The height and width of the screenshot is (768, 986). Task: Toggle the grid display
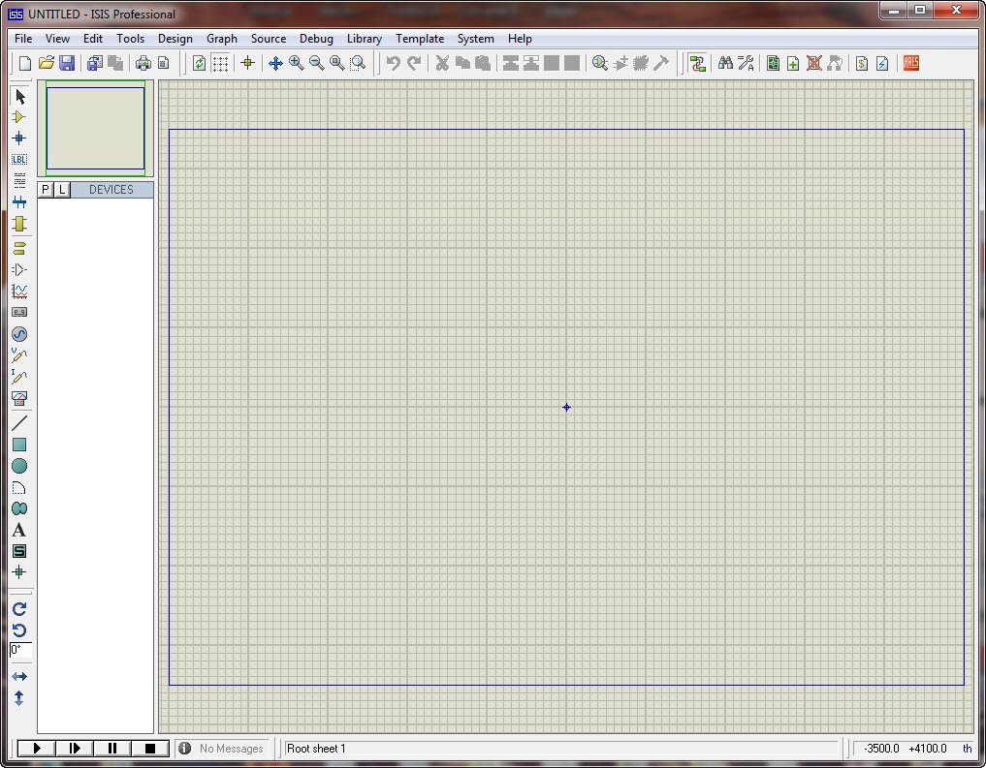(220, 63)
